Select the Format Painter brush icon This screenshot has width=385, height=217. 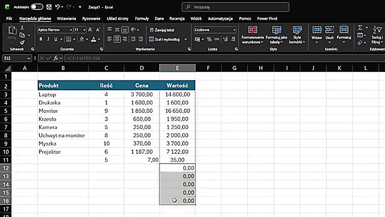tap(22, 42)
